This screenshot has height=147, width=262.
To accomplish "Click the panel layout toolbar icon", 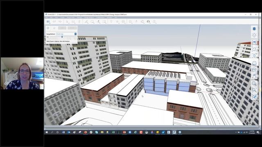I will (x=48, y=22).
